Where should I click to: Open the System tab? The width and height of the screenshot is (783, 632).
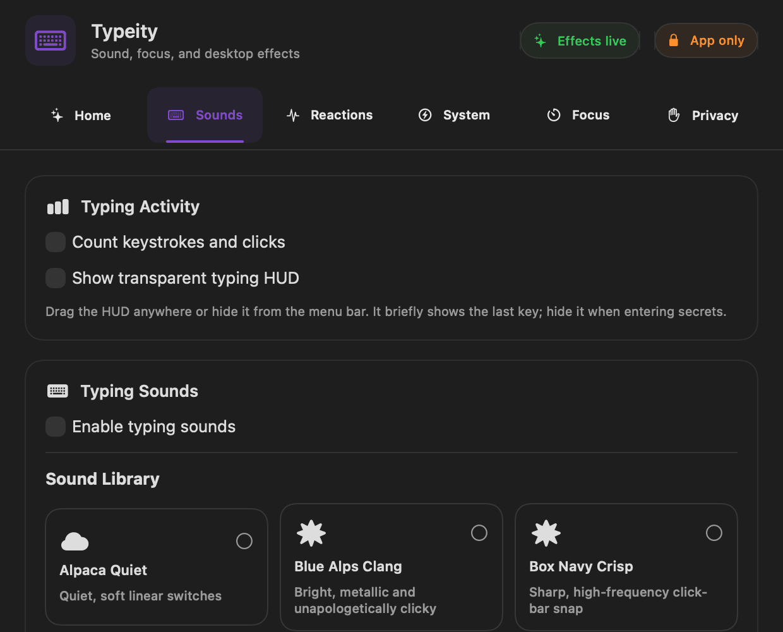pyautogui.click(x=455, y=115)
